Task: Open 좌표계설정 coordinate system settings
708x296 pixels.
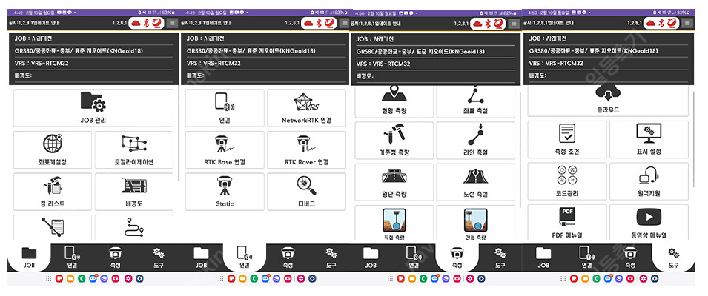Action: [x=53, y=149]
